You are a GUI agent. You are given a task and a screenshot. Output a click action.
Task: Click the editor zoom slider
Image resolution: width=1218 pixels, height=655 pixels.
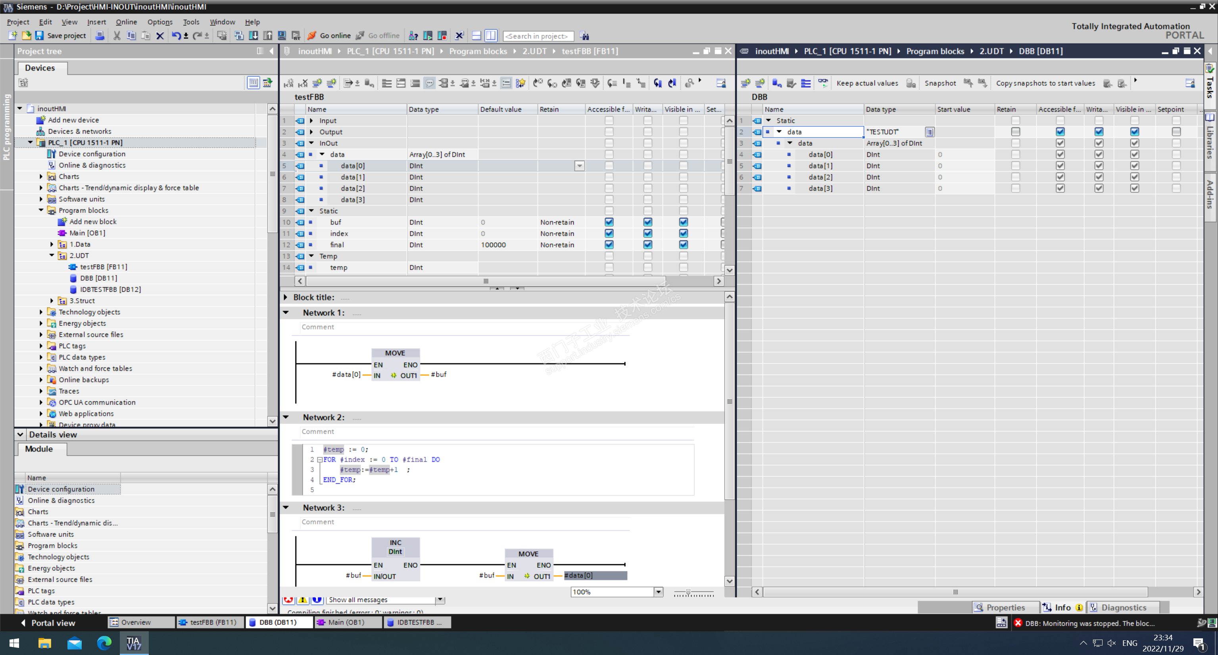[x=688, y=592]
